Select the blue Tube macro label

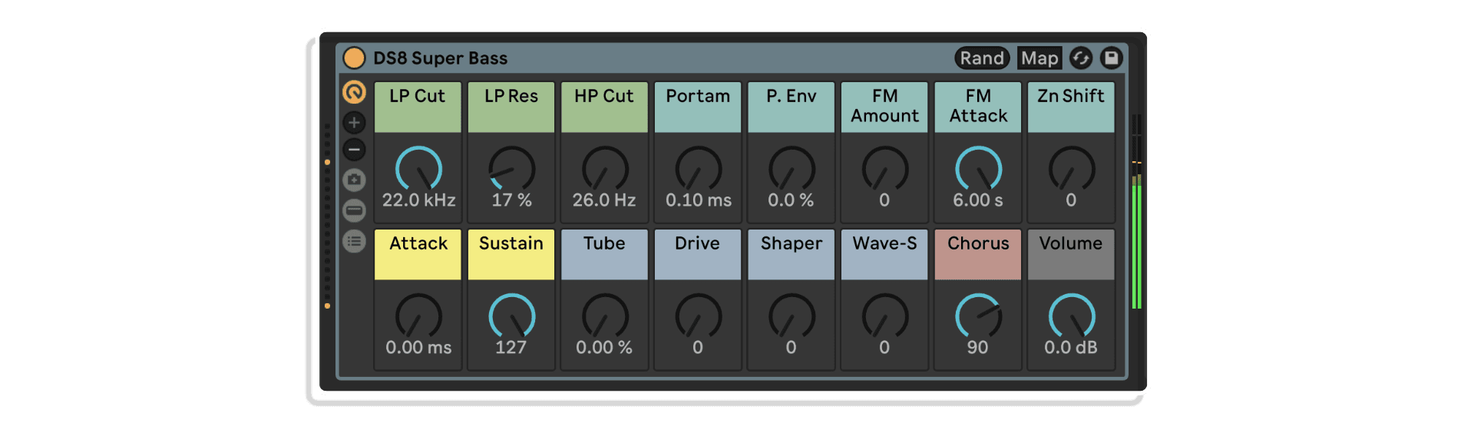coord(604,254)
